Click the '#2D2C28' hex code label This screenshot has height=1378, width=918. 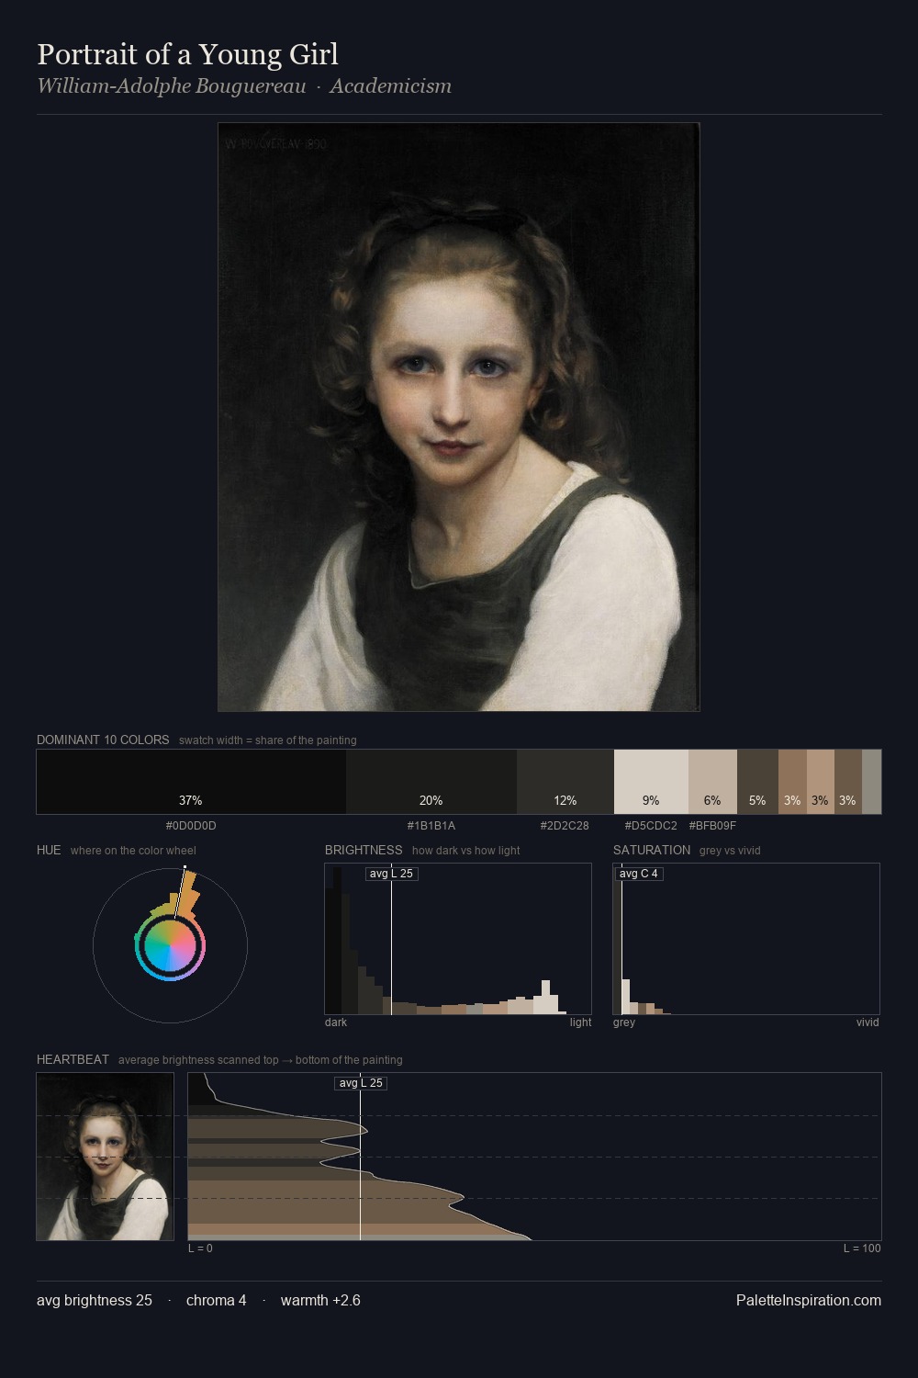tap(565, 826)
